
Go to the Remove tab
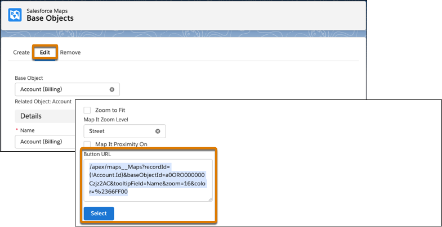pyautogui.click(x=70, y=53)
